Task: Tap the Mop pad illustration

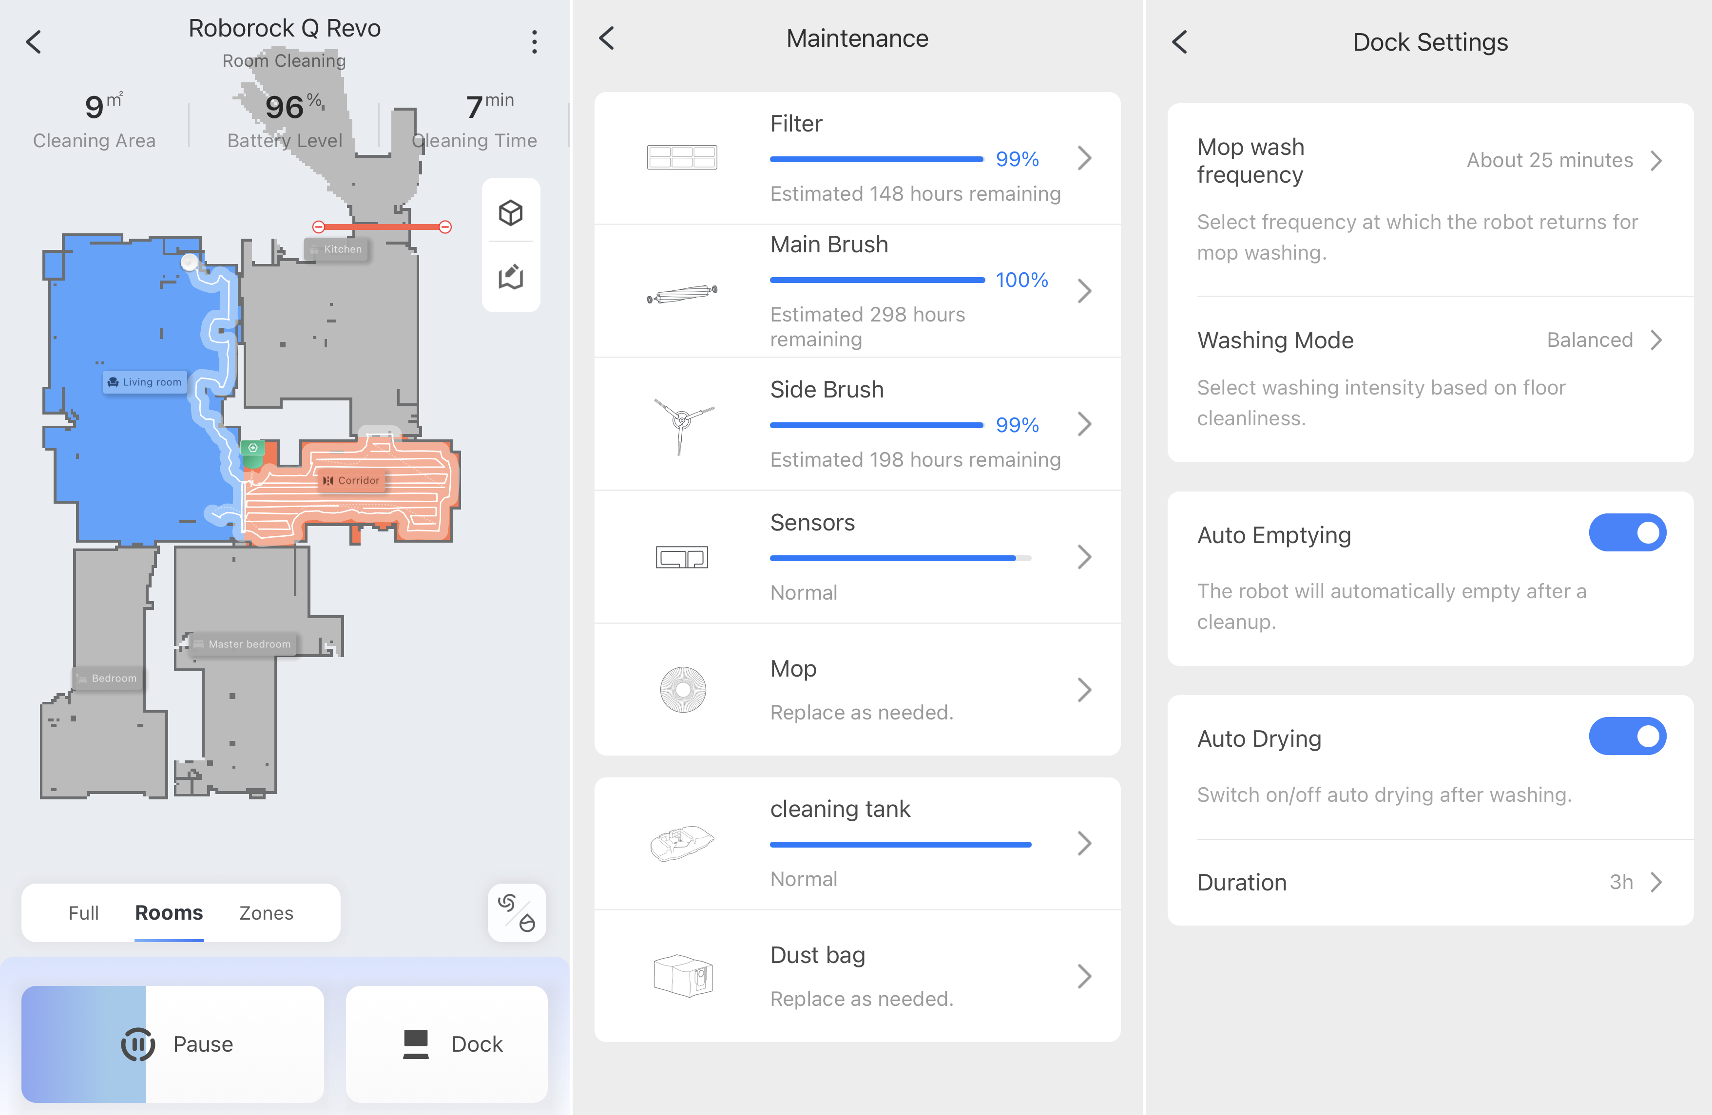Action: pyautogui.click(x=683, y=689)
